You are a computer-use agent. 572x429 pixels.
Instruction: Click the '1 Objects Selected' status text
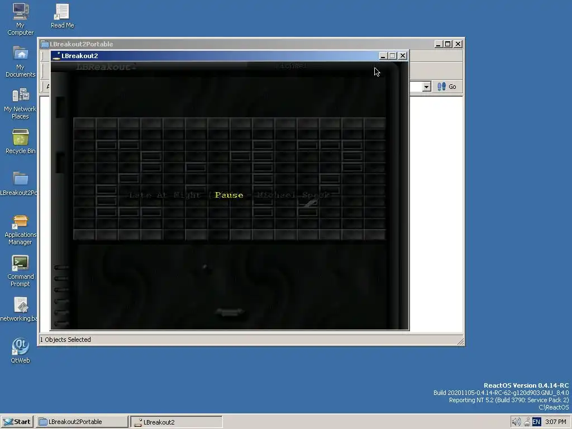(65, 340)
